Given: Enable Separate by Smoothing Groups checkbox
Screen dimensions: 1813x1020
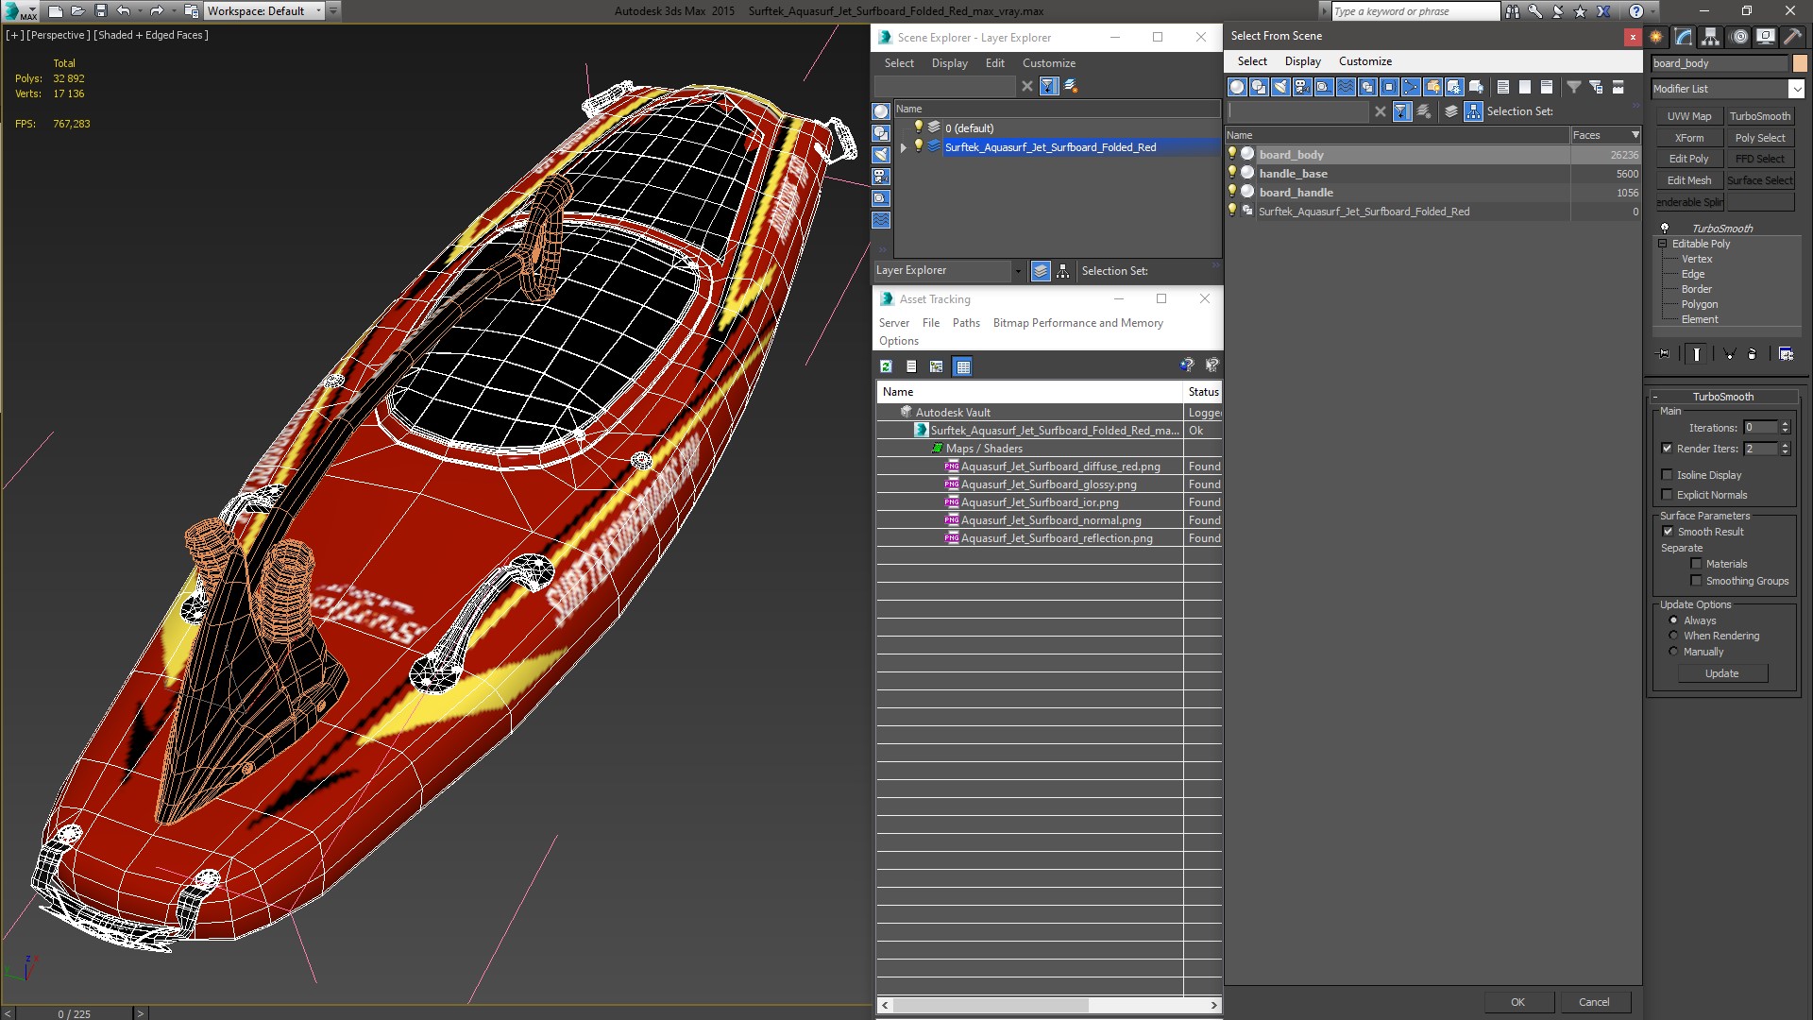Looking at the screenshot, I should coord(1696,581).
